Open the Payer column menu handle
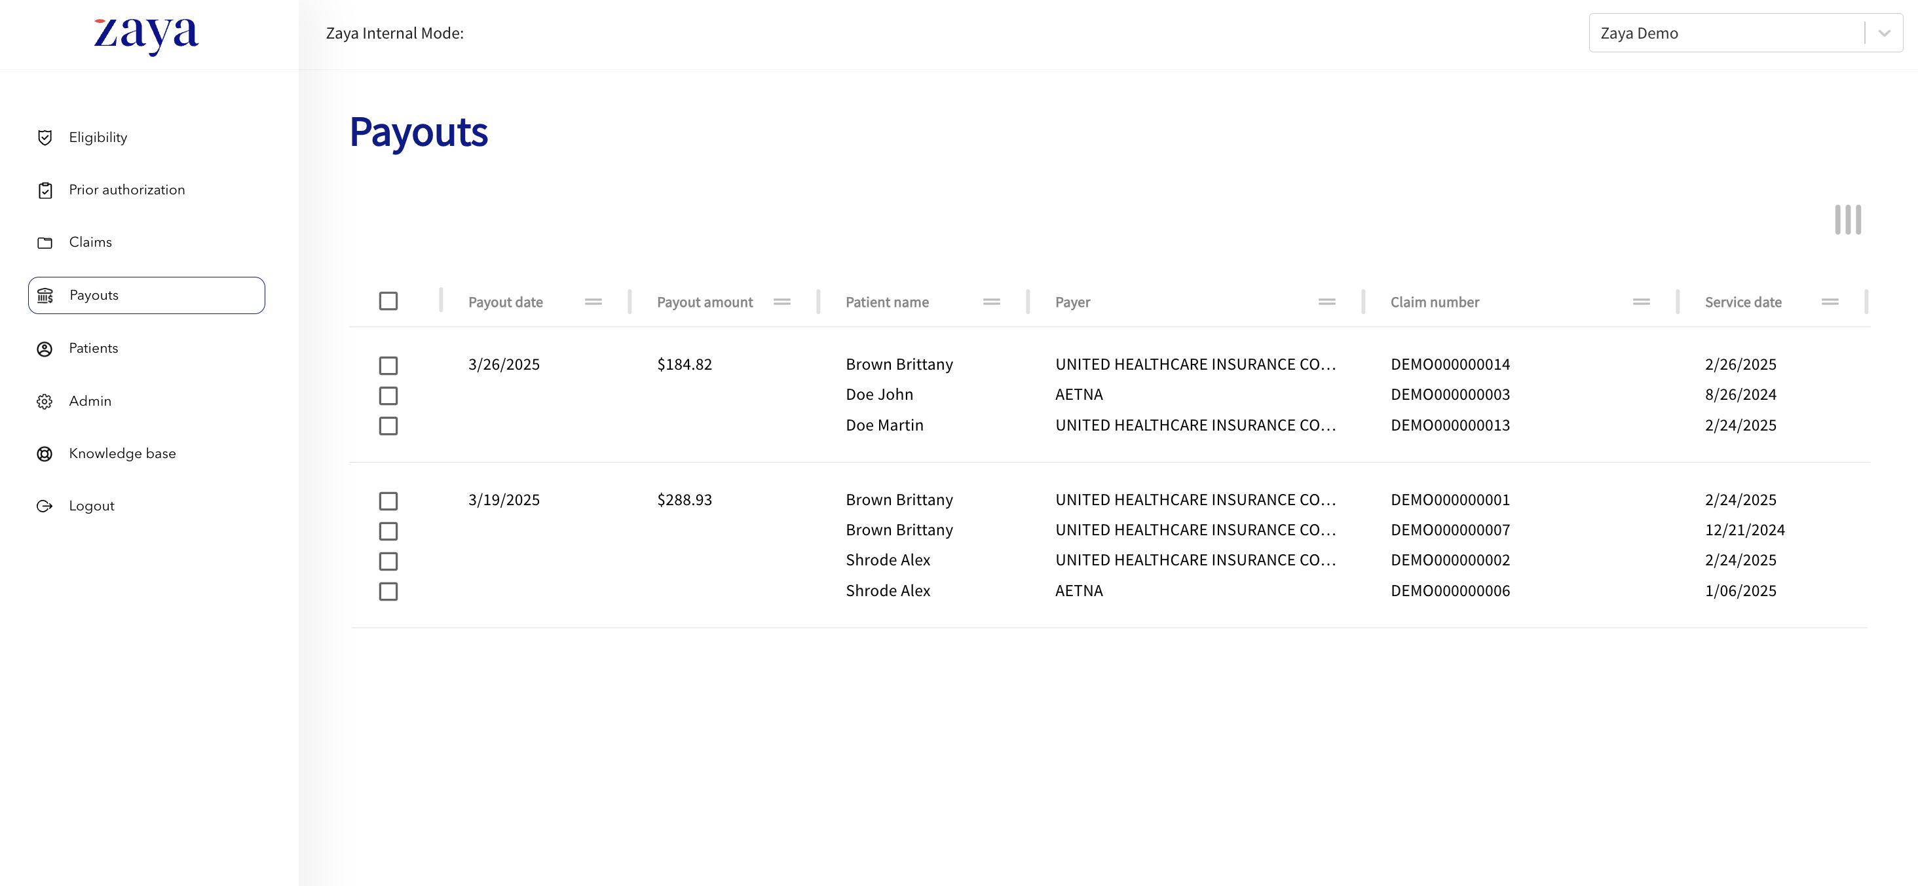The image size is (1918, 886). [x=1326, y=302]
